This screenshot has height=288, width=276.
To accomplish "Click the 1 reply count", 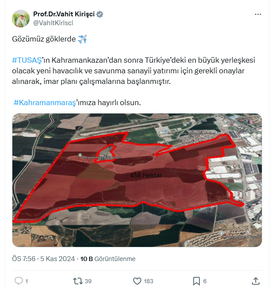I will click(x=27, y=281).
